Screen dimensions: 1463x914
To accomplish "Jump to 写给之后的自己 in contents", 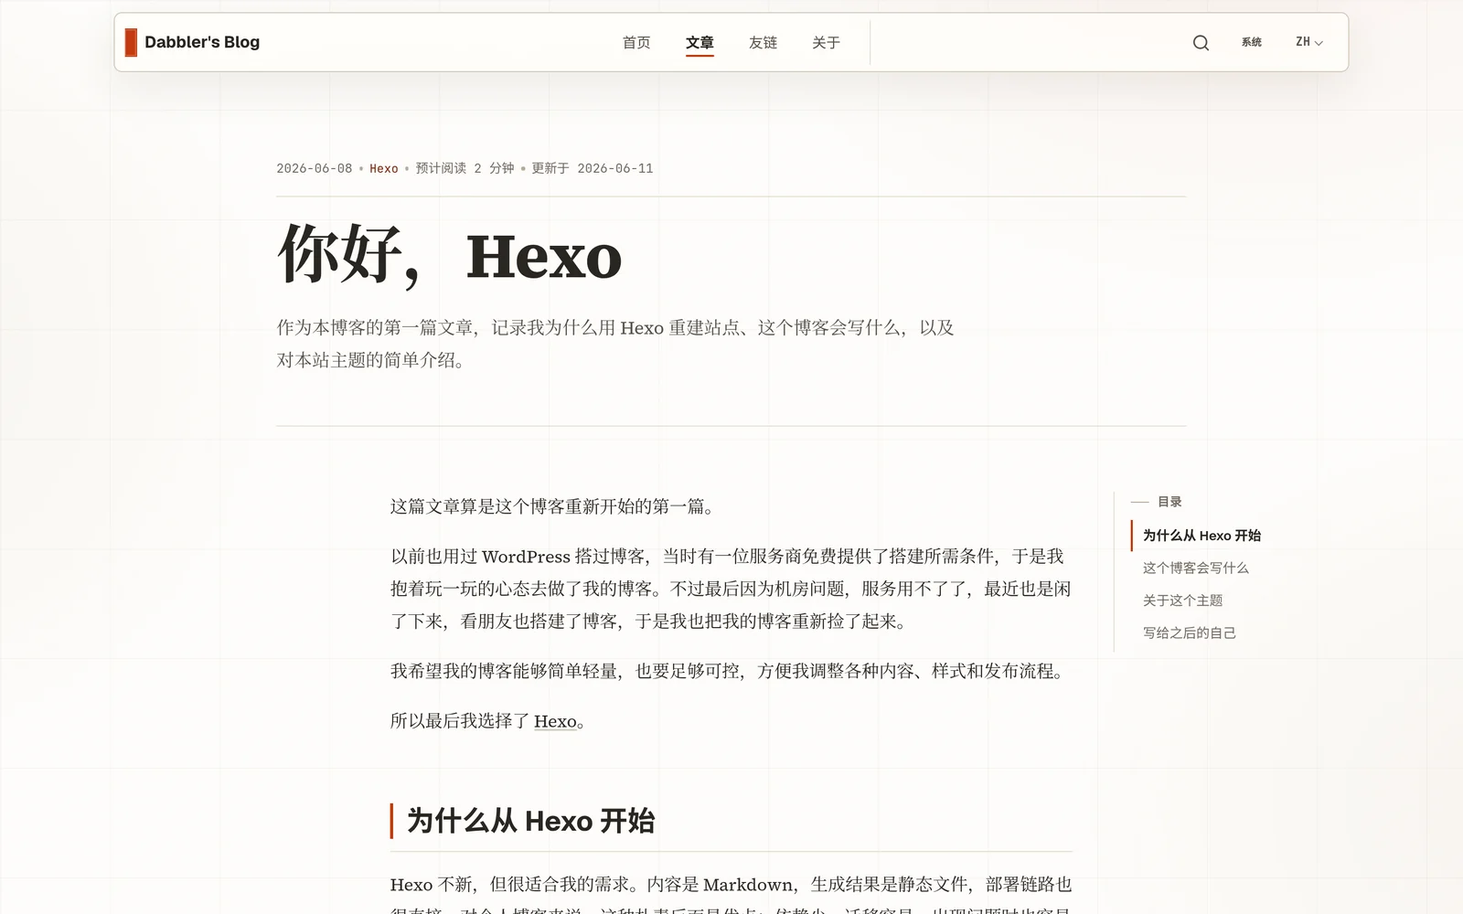I will pos(1189,632).
